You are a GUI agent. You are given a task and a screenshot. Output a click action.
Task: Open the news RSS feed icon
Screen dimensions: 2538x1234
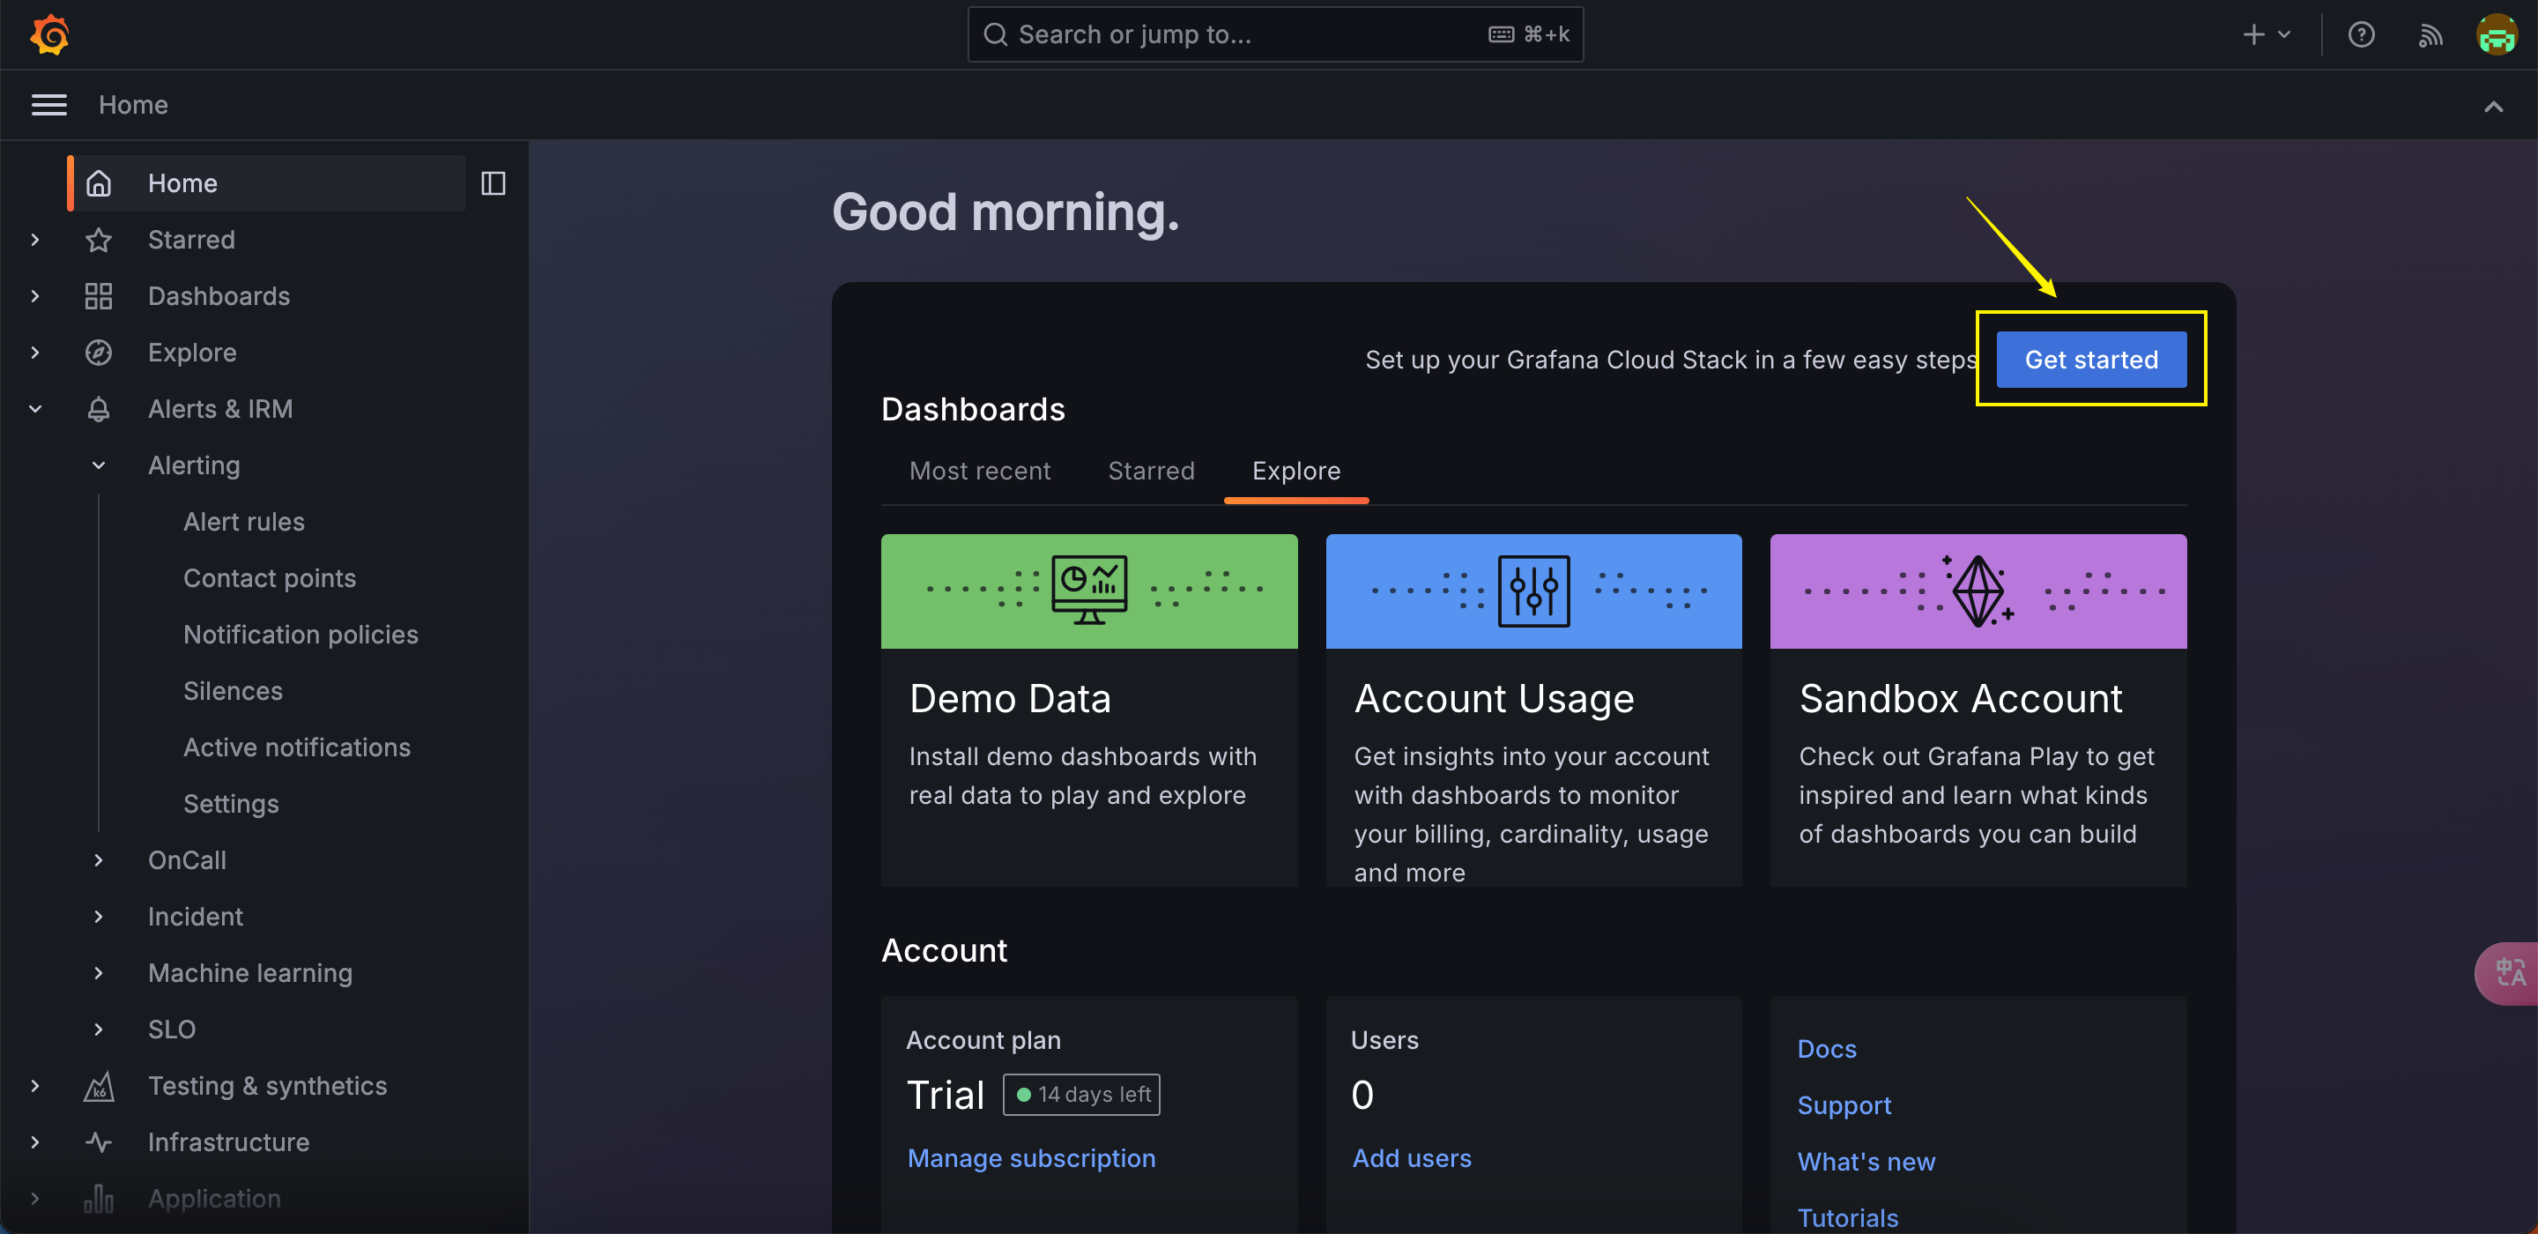click(2430, 35)
